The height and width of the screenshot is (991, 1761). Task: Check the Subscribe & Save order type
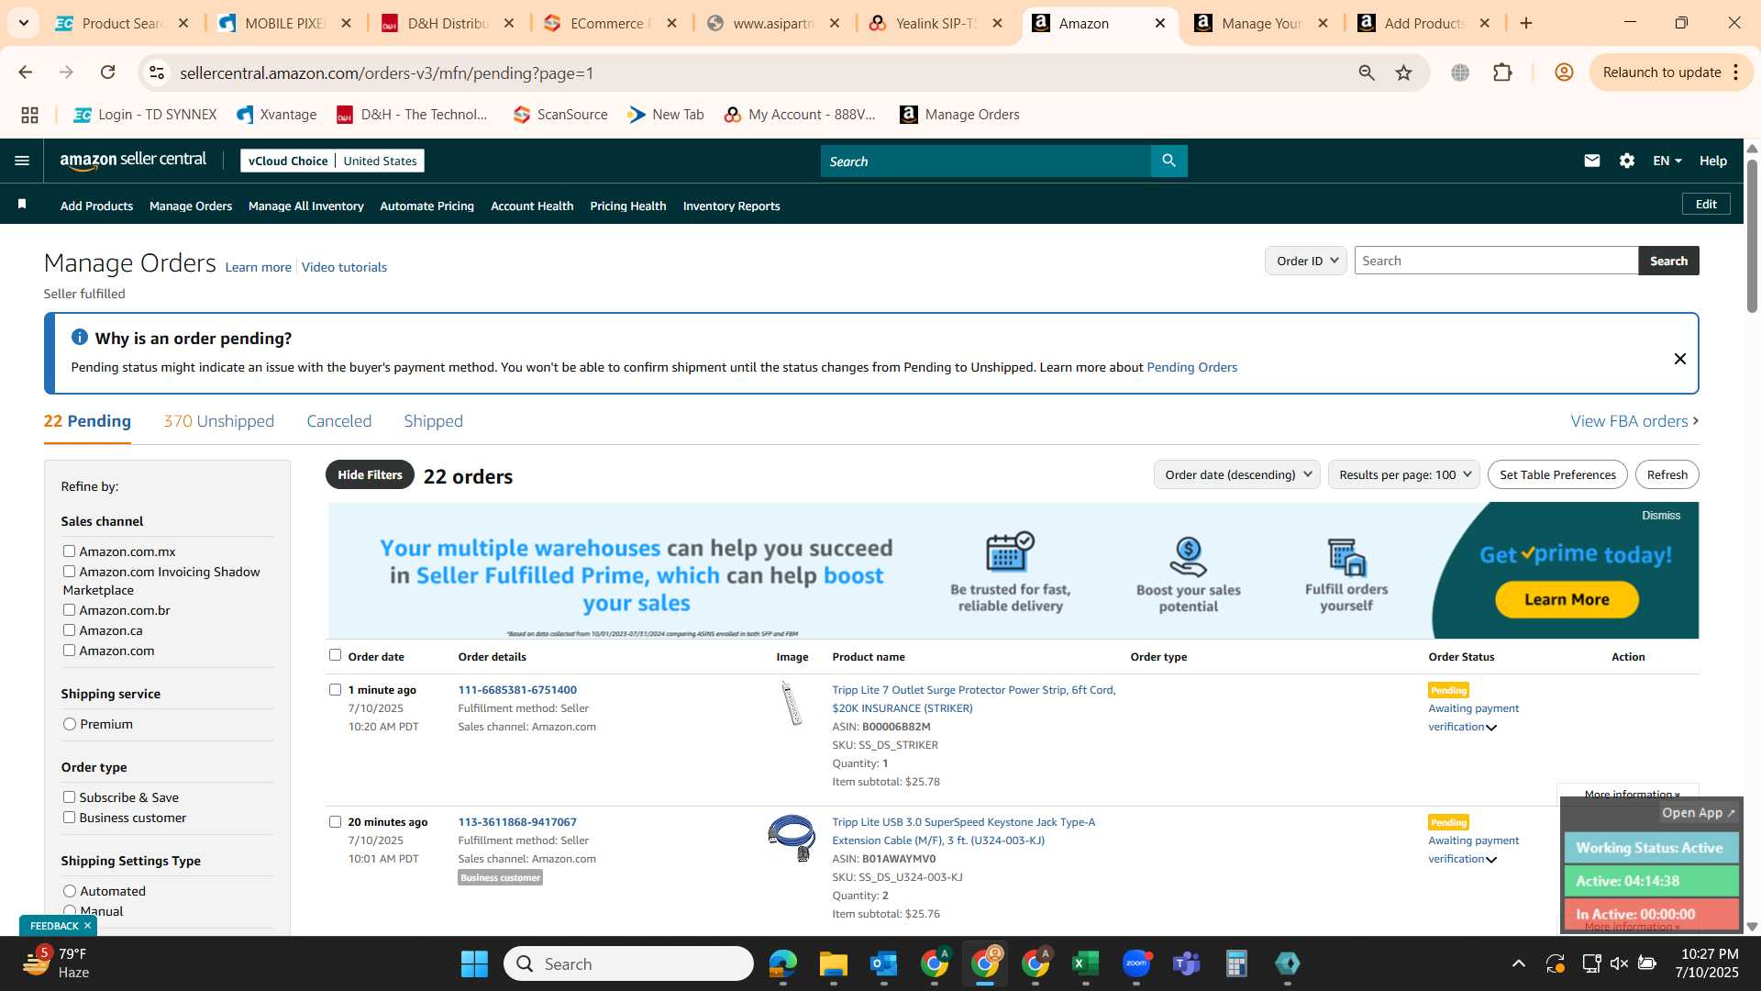point(69,796)
